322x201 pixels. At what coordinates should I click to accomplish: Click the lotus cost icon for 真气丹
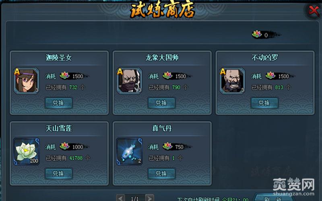coord(167,146)
